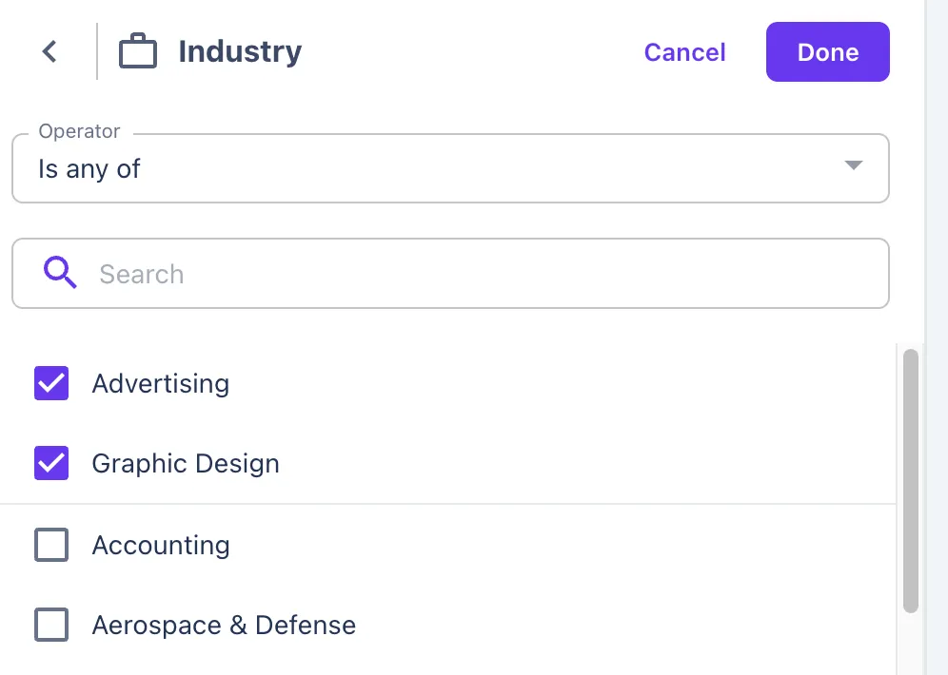Confirm selection with Done button

[x=827, y=52]
